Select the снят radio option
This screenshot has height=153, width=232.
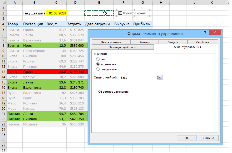[x=98, y=59]
